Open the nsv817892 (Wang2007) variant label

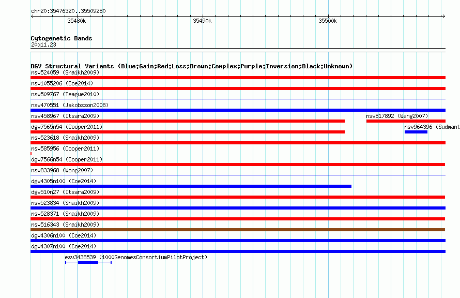(397, 116)
